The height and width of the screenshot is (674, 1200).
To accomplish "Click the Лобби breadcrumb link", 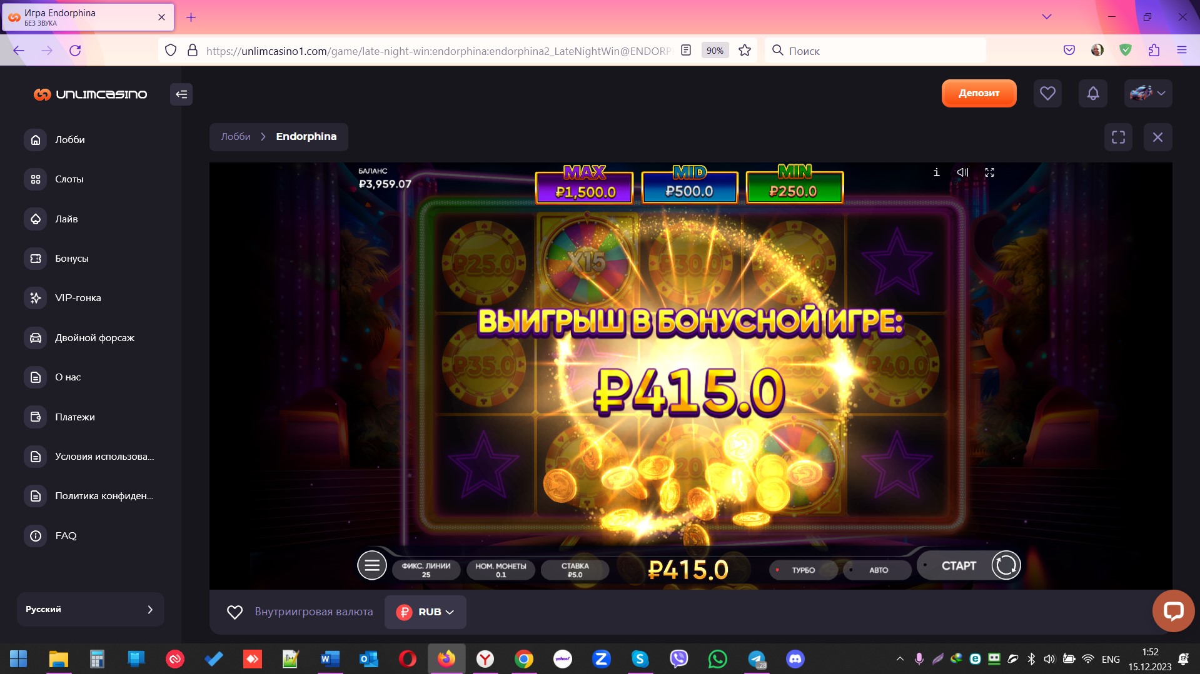I will pos(236,137).
